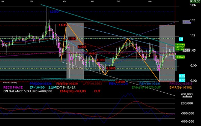Select the 1.26 price axis value
The width and height of the screenshot is (201, 126).
coord(193,5)
